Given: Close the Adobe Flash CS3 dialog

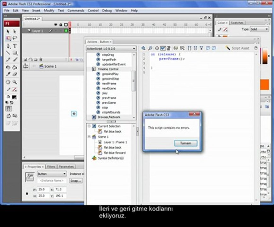Looking at the screenshot, I should tap(194, 114).
